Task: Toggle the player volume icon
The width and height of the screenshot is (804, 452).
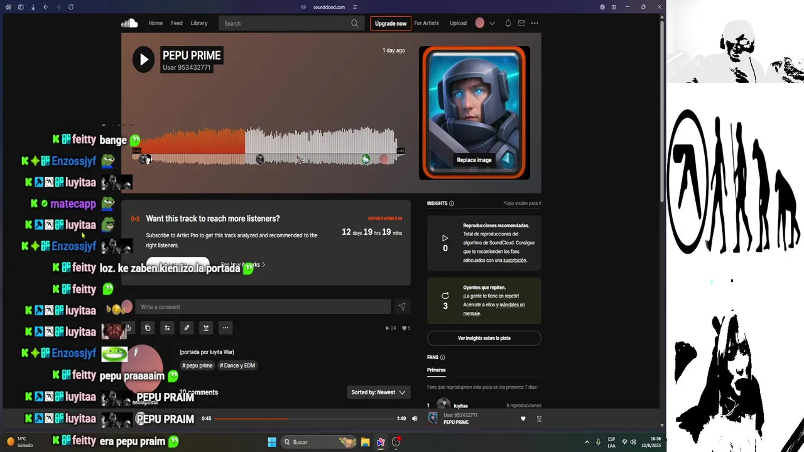Action: (x=415, y=419)
